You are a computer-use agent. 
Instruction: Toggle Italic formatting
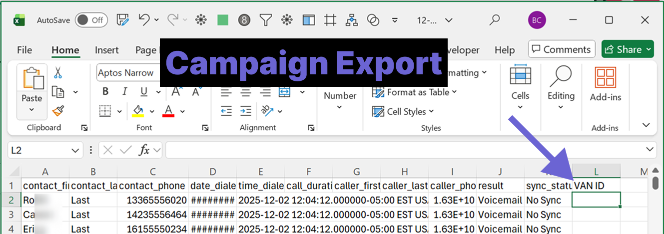click(124, 92)
